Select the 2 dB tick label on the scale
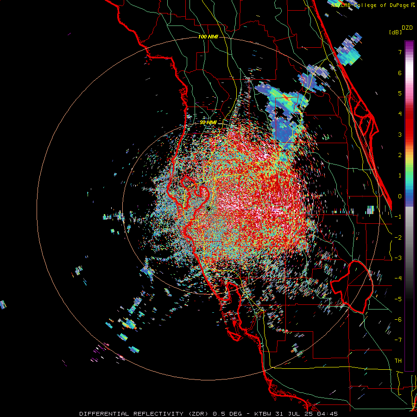 coord(400,155)
